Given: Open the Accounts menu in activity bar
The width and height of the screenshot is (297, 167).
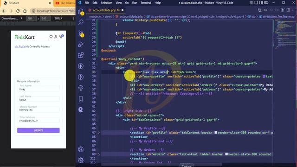Looking at the screenshot, I should (x=81, y=149).
